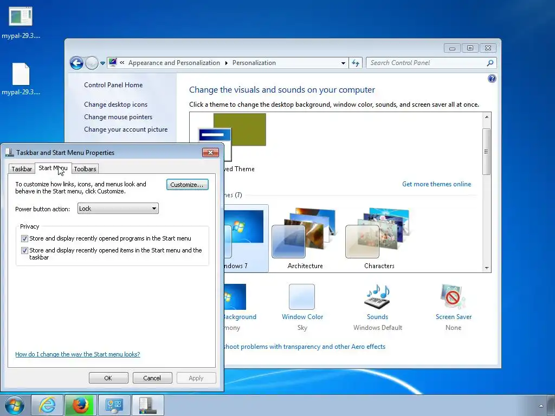Select the Architecture theme
The image size is (555, 416).
click(x=305, y=238)
